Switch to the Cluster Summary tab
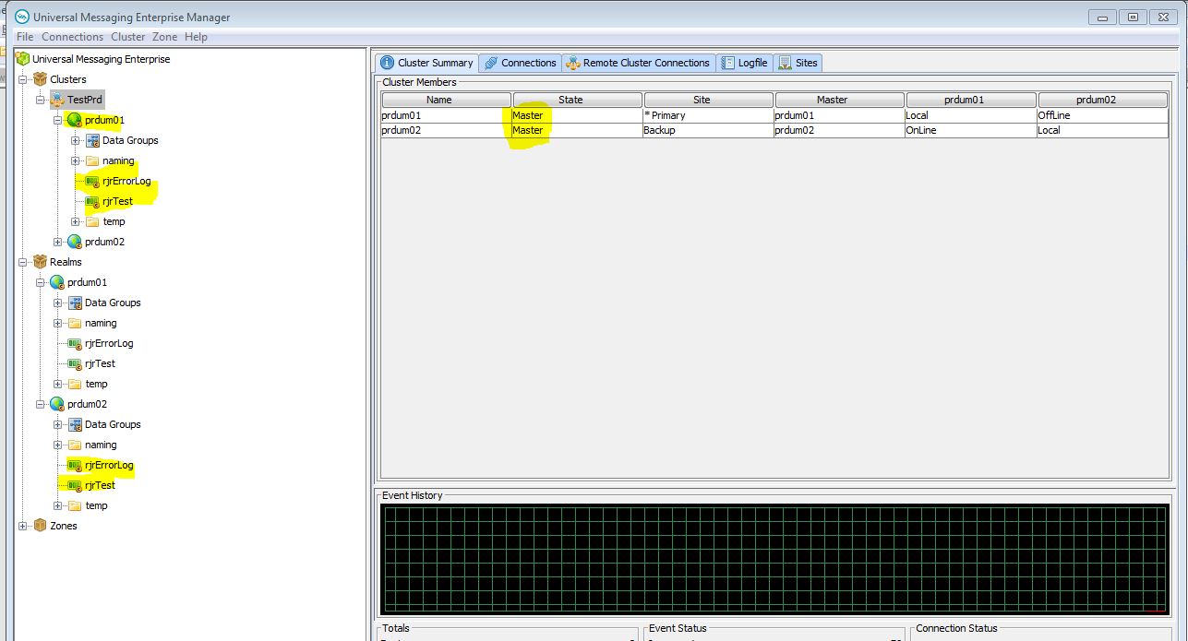 point(426,63)
